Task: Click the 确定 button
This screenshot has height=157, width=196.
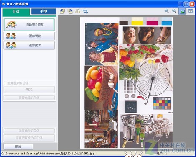Action: click(29, 90)
